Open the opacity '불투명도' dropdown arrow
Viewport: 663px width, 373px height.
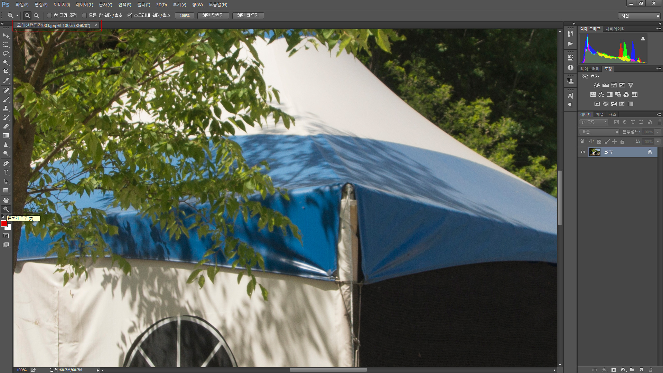click(658, 132)
